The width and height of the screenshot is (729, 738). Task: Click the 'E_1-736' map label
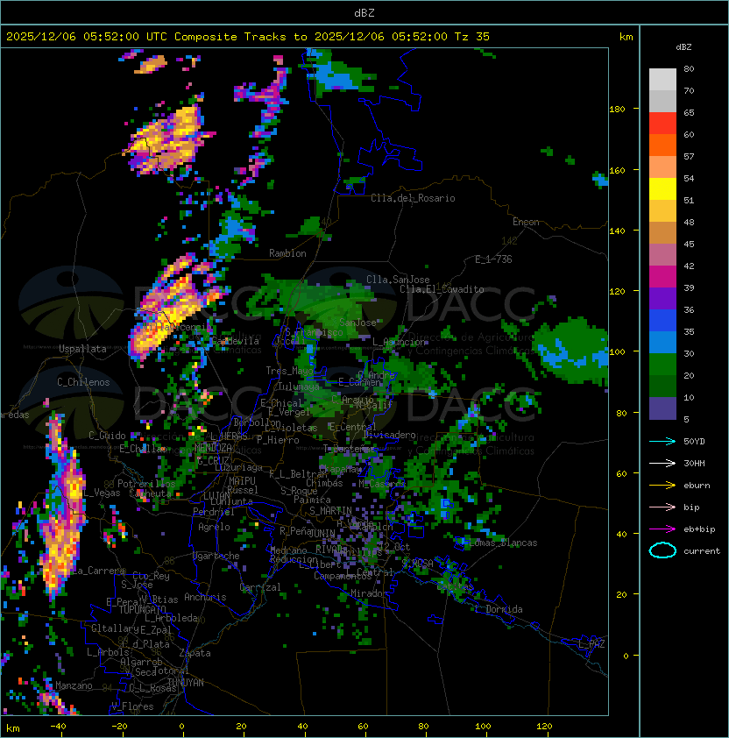[x=493, y=259]
